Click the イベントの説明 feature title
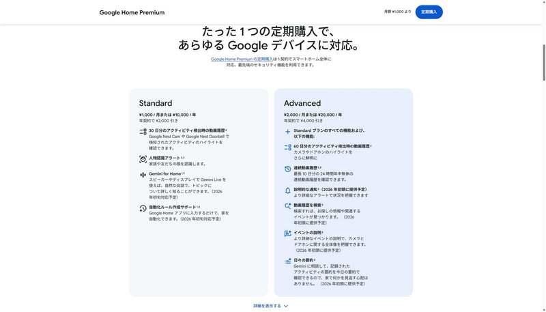Screen dimensions: 546x312 click(308, 233)
